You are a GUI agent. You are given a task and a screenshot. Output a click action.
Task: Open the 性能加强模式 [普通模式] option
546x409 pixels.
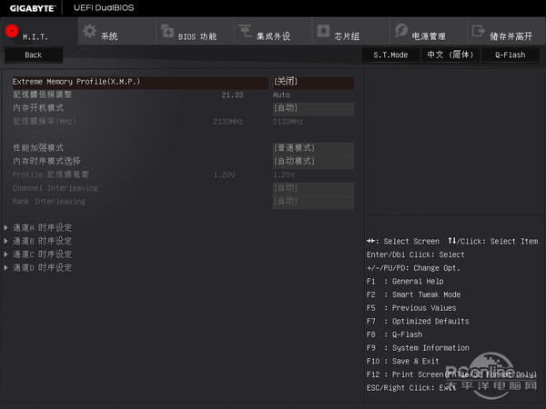(x=312, y=147)
